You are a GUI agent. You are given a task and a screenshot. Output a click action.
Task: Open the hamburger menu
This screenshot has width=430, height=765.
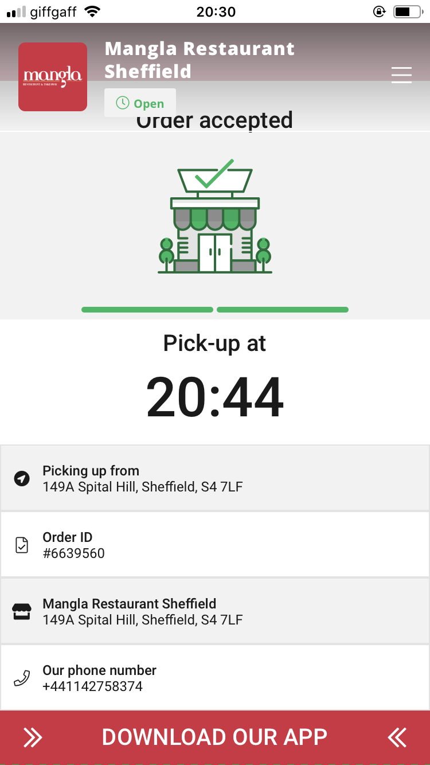(x=401, y=75)
